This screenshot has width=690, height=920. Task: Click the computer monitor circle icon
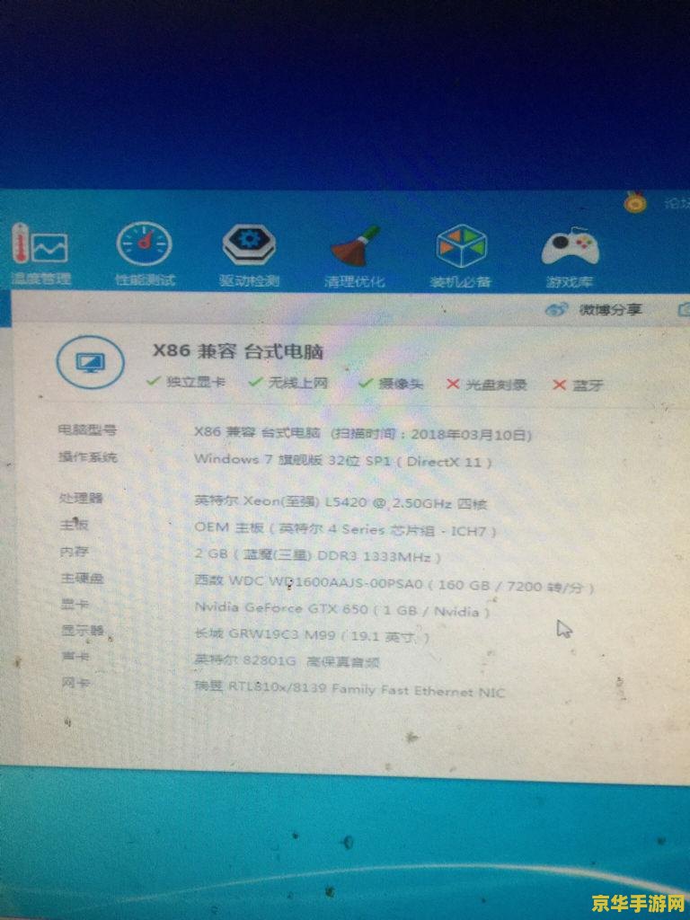pos(91,362)
